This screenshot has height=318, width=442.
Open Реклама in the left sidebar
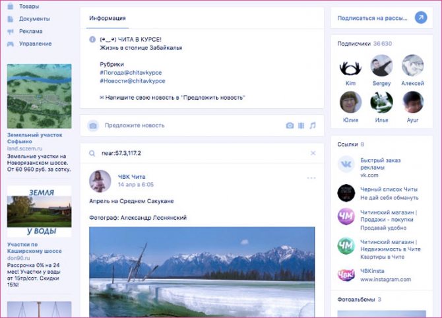pos(31,31)
